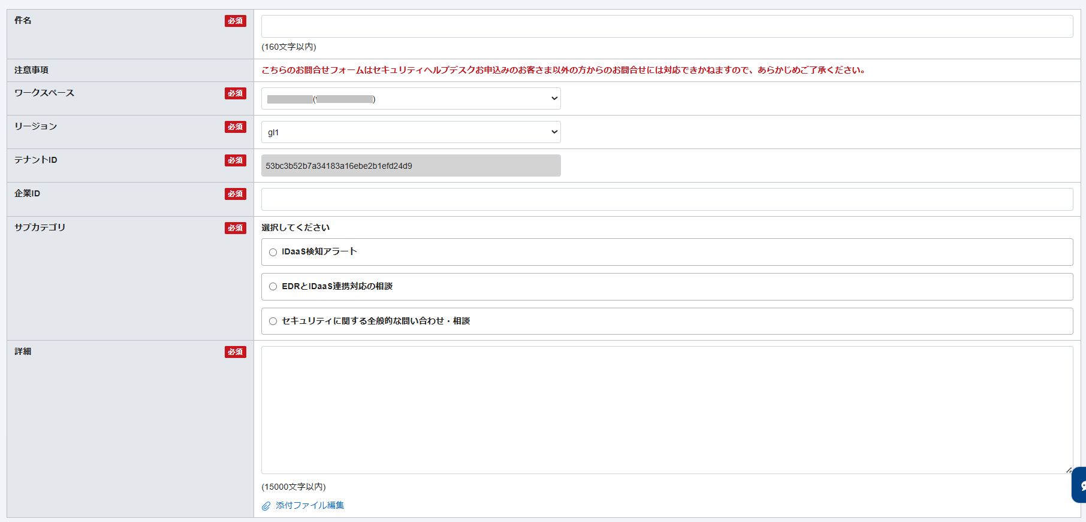1086x522 pixels.
Task: Click into the 企業ID input field
Action: pos(666,199)
